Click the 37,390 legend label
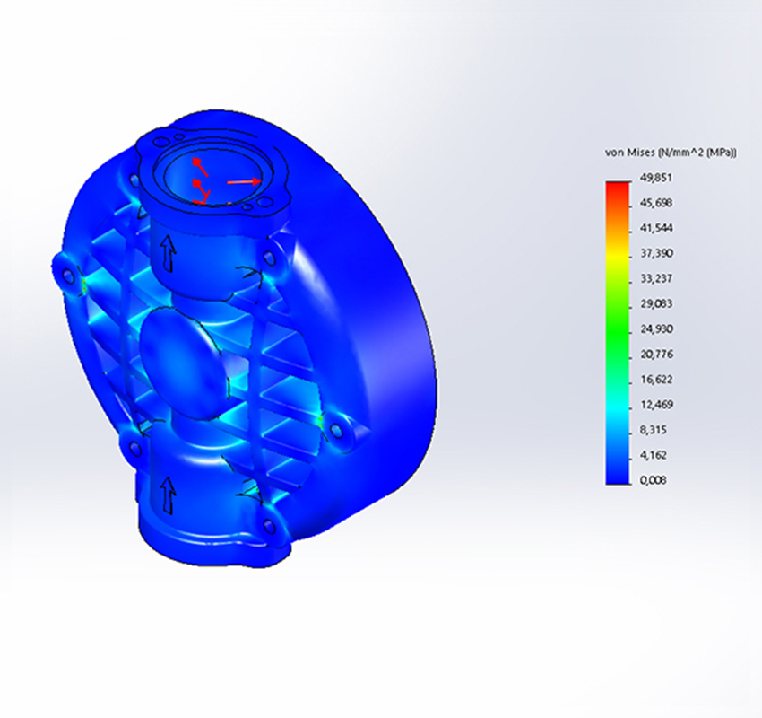Screen dimensions: 762x718 660,254
